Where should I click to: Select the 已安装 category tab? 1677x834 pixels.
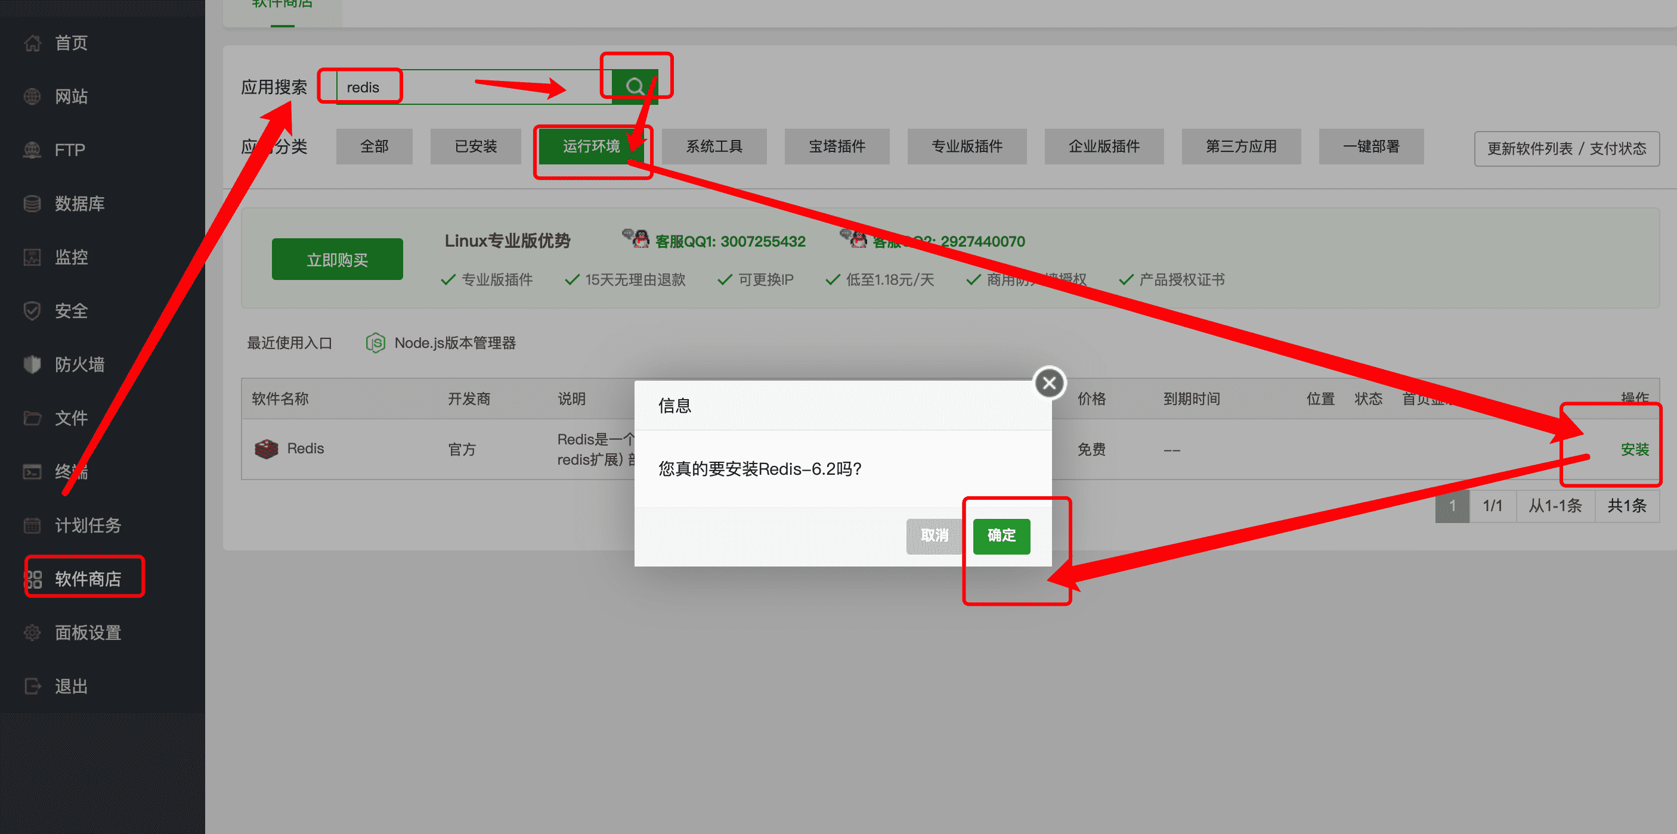pyautogui.click(x=476, y=147)
